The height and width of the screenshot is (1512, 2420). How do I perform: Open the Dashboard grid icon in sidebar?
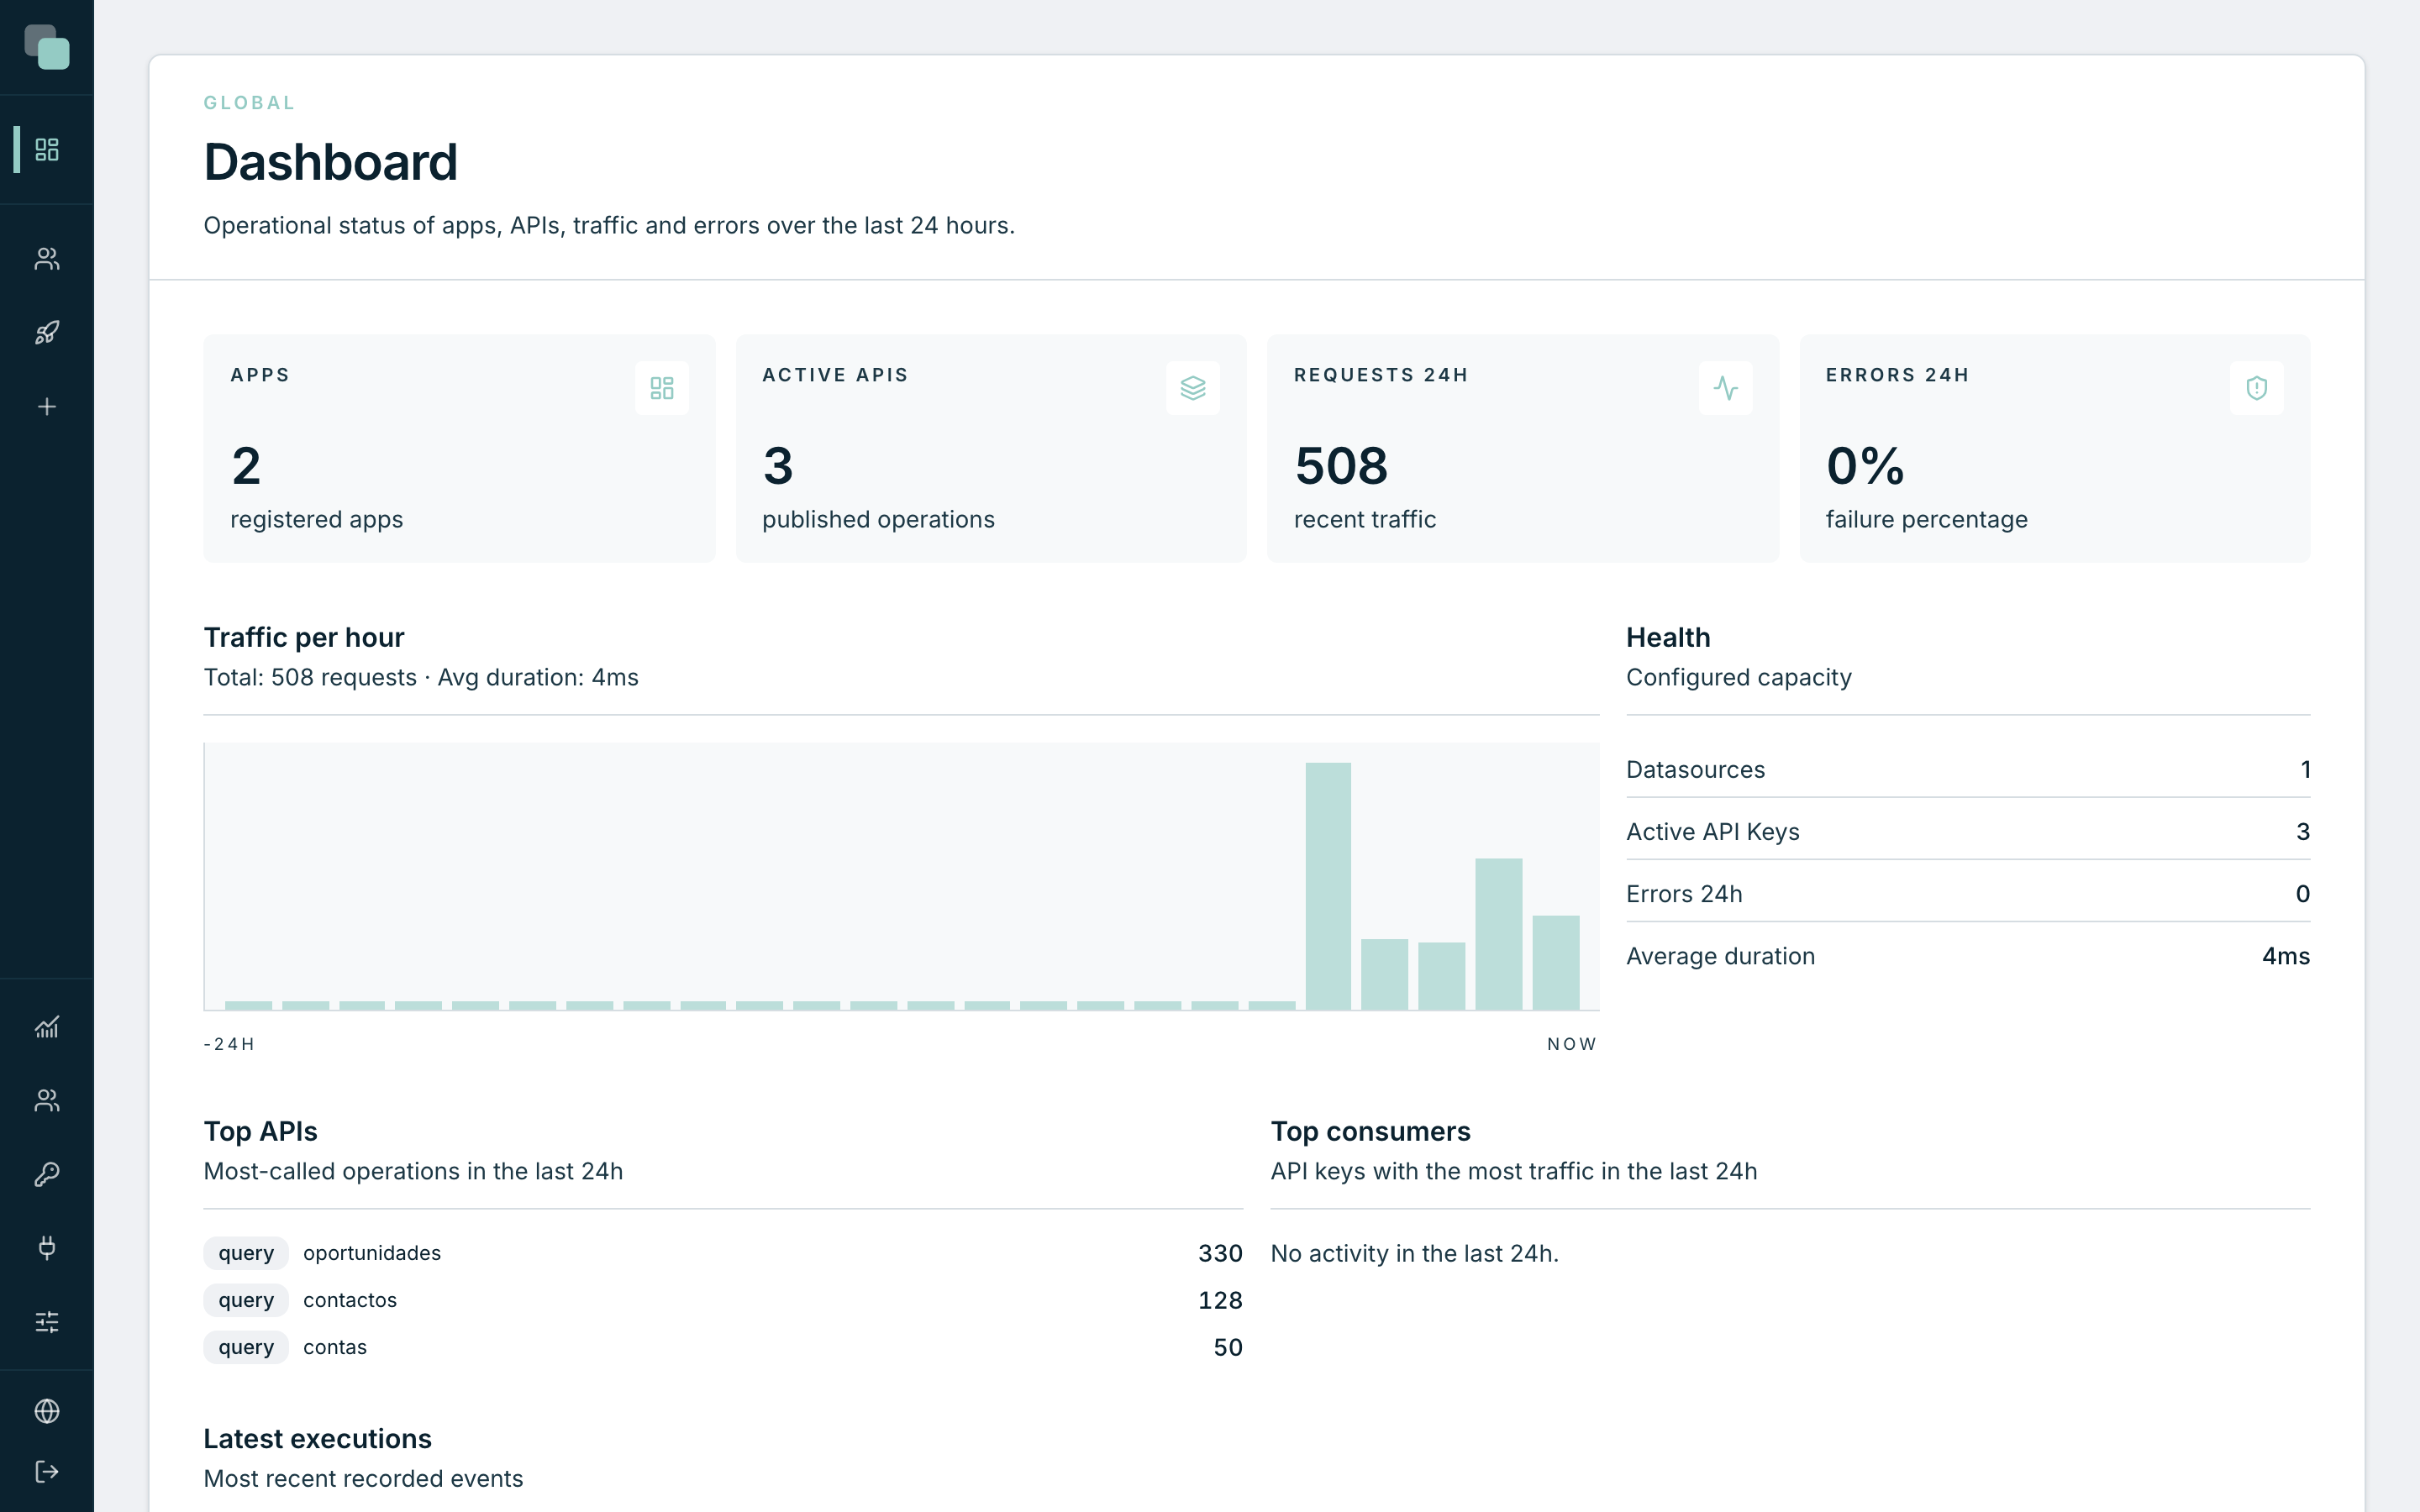47,150
